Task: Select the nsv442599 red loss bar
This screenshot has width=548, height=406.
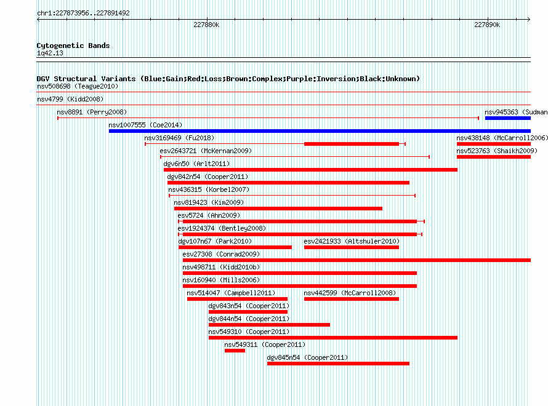Action: pos(352,299)
